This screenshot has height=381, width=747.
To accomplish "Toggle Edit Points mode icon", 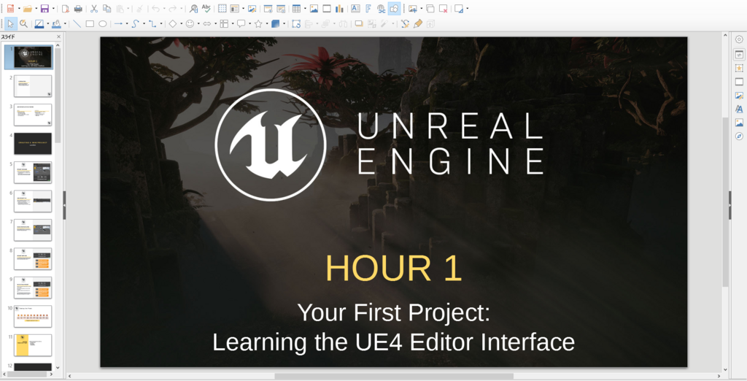I will [405, 24].
